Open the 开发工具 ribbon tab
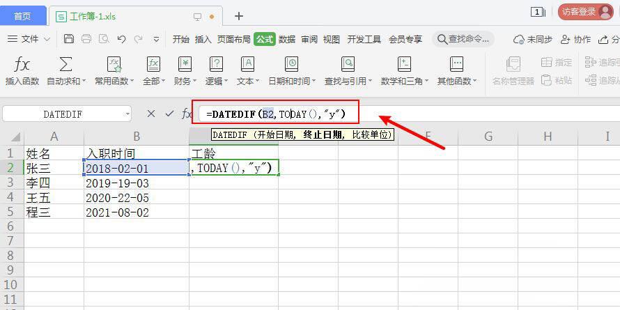620x310 pixels. (x=364, y=40)
